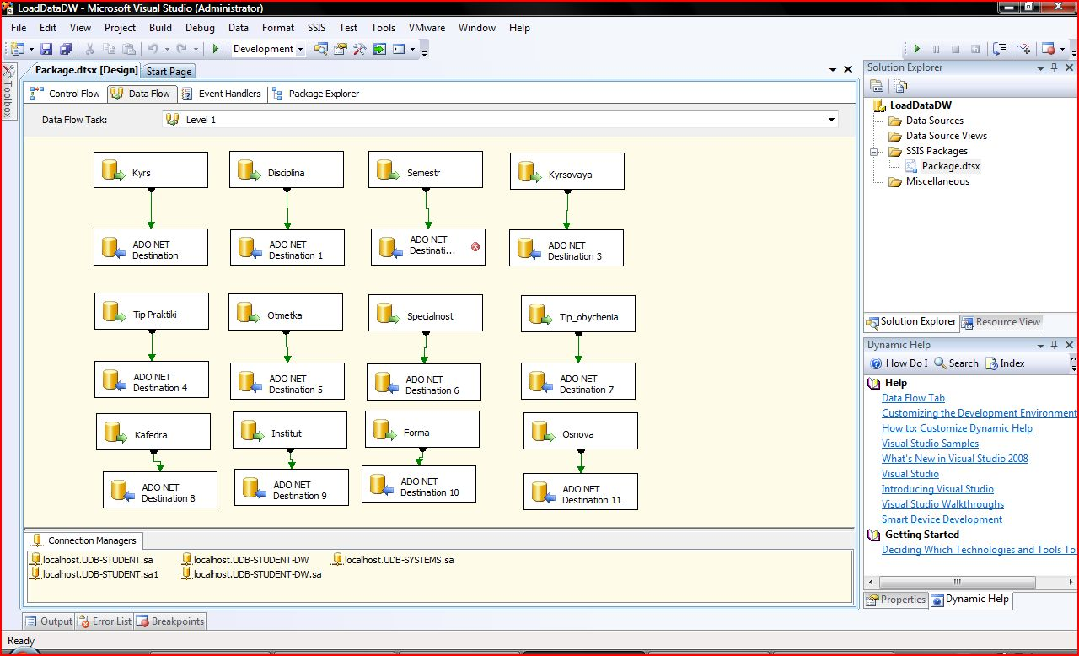Toggle auto-hide pin on Dynamic Help
The image size is (1079, 656).
tap(1055, 345)
